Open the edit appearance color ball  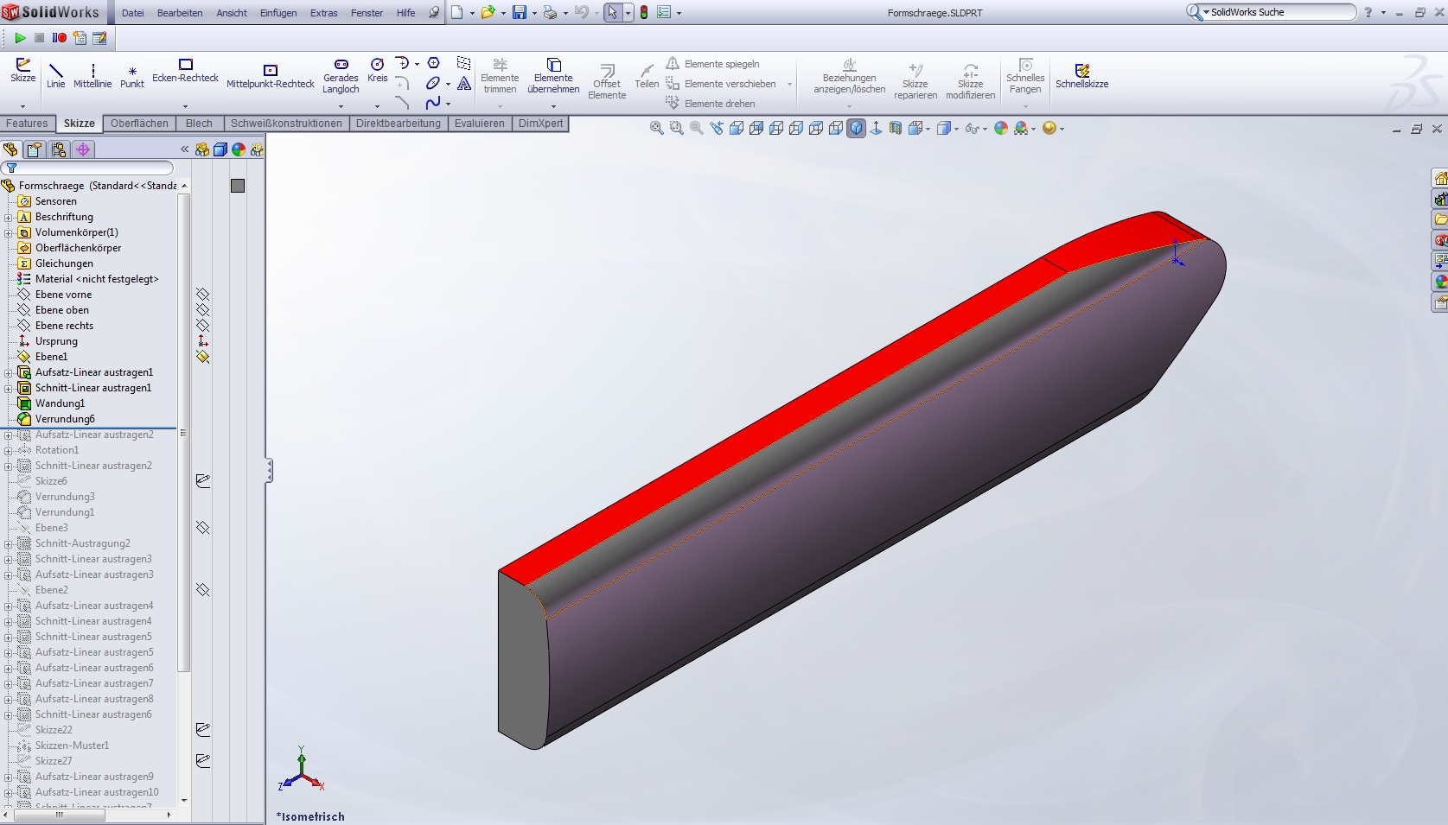pos(1001,128)
